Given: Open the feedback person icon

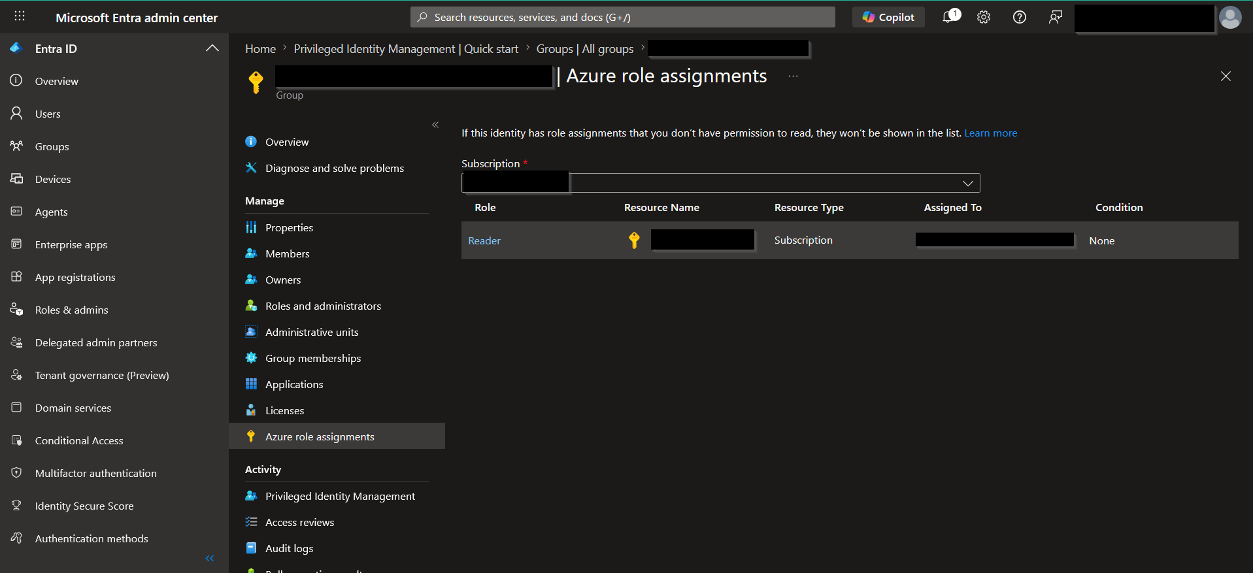Looking at the screenshot, I should coord(1055,17).
